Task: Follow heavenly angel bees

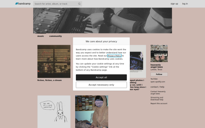Action: pos(159,74)
